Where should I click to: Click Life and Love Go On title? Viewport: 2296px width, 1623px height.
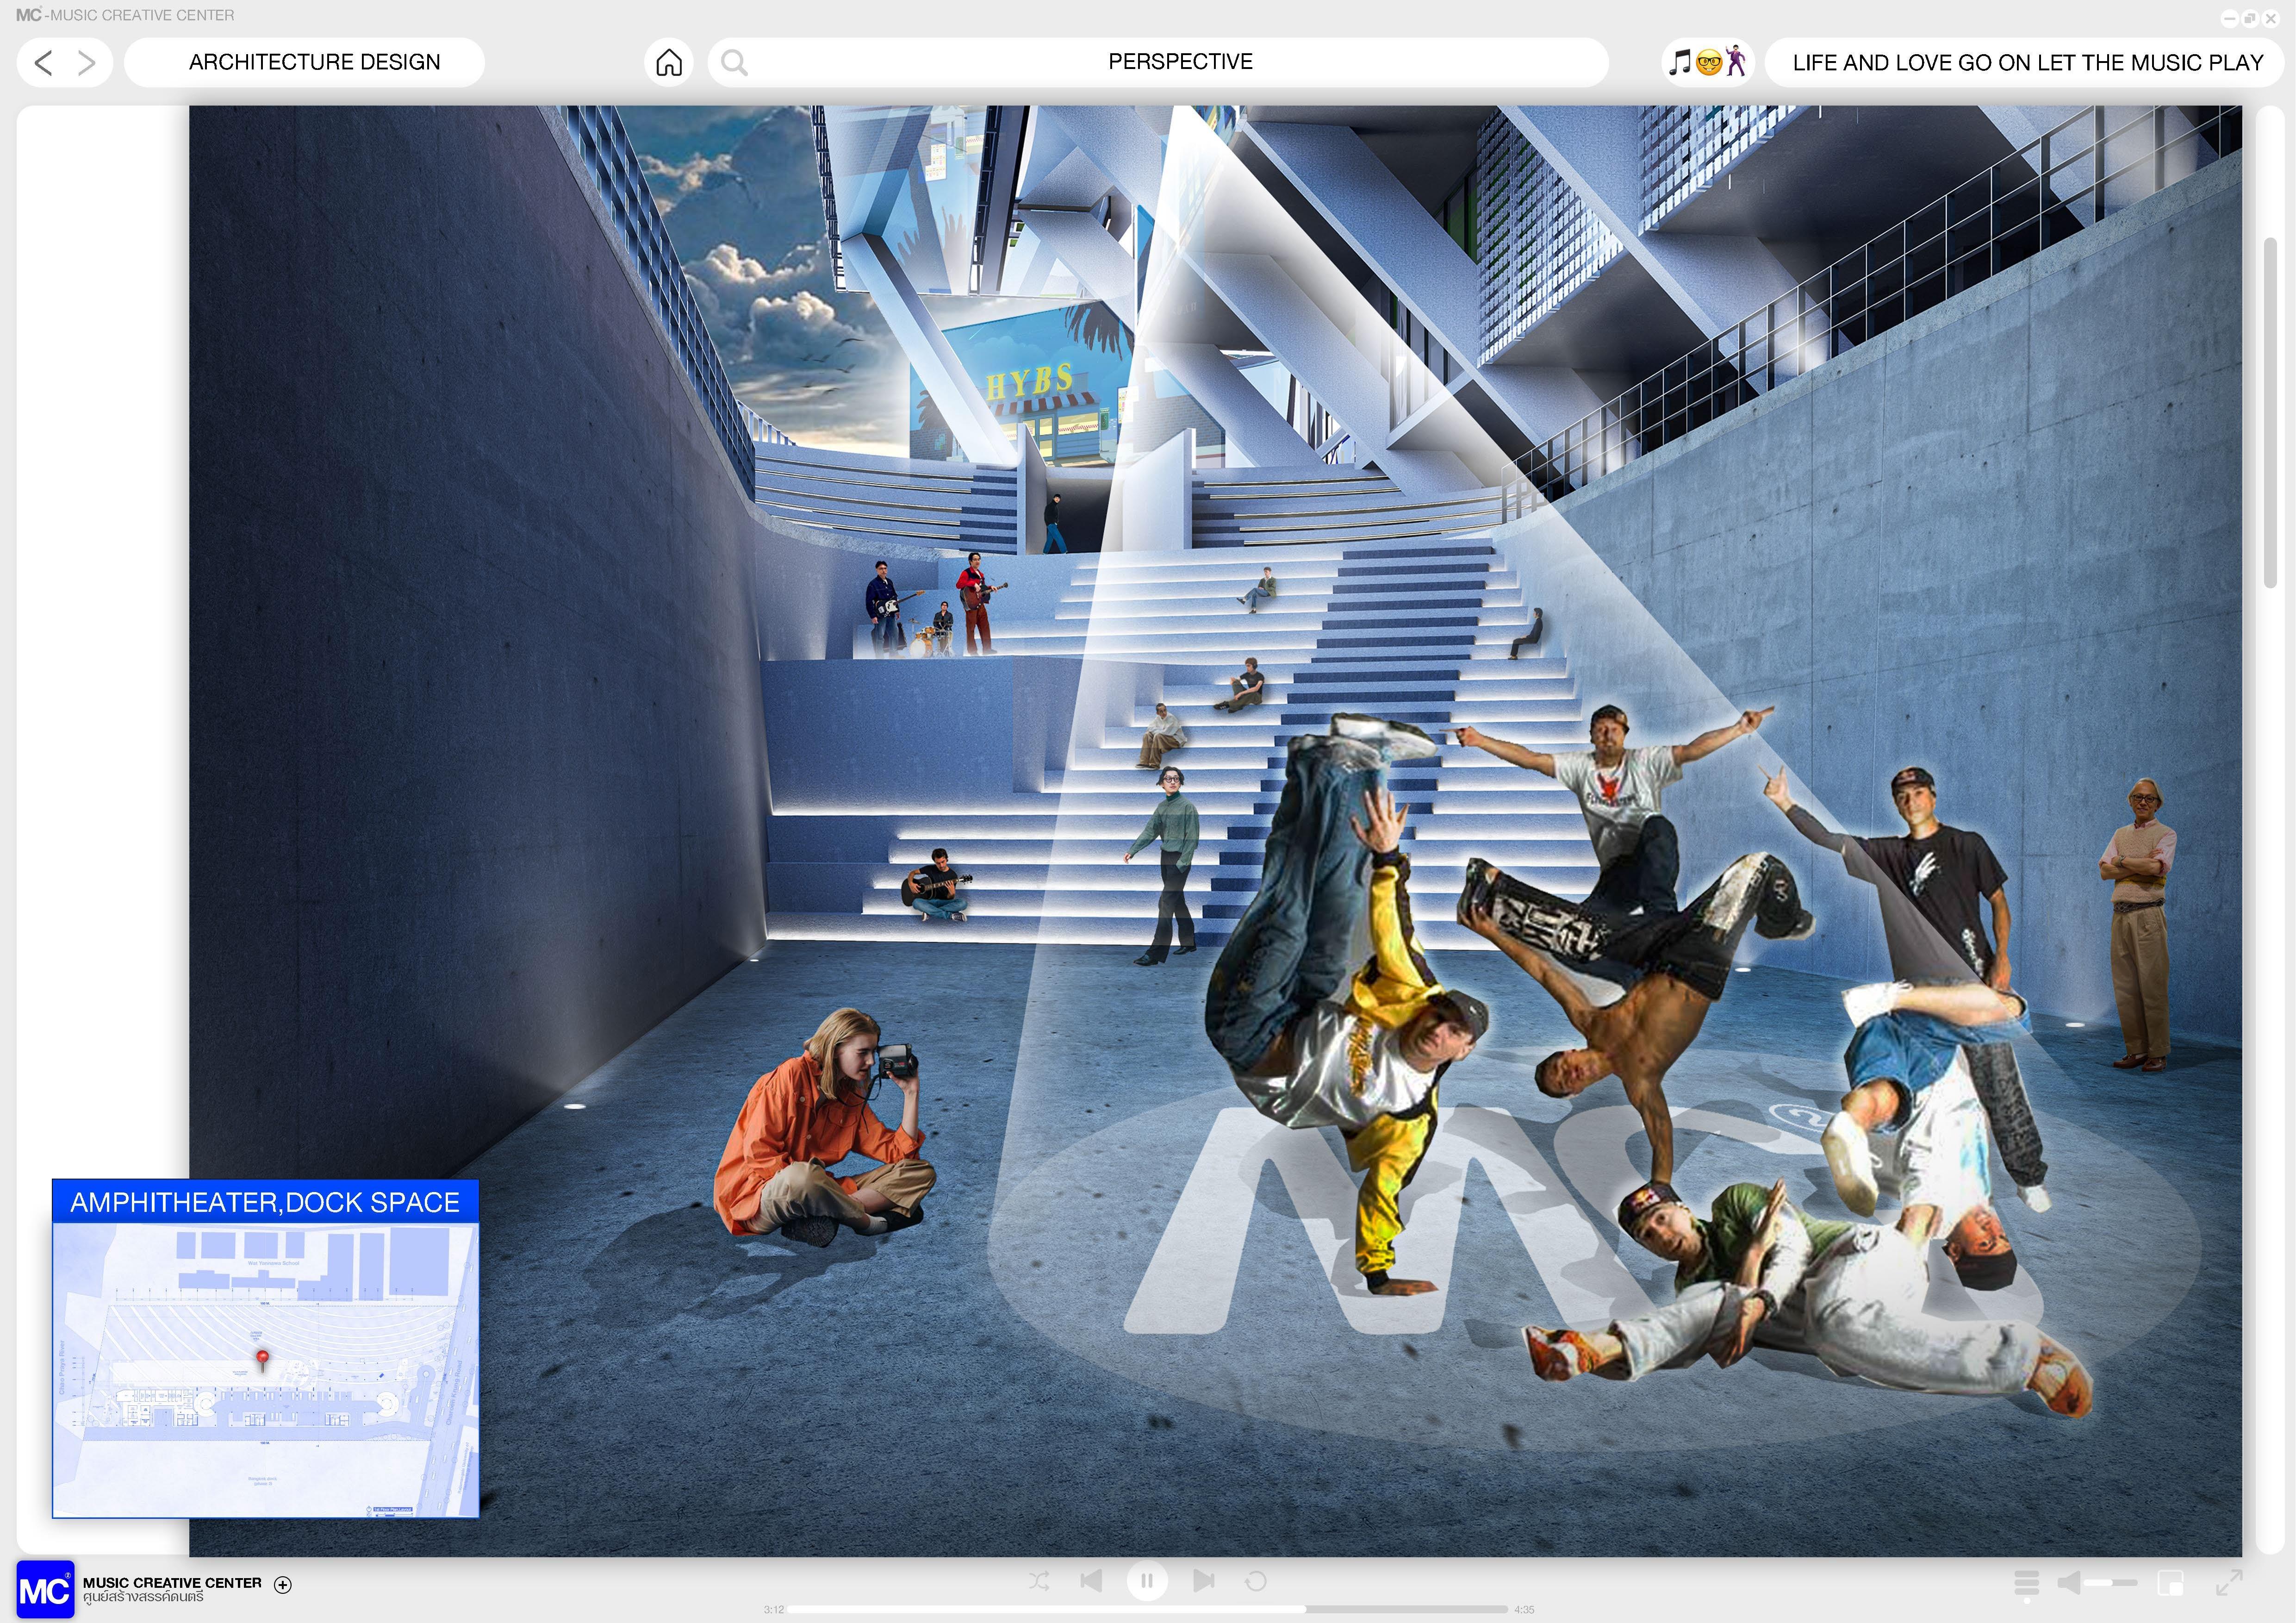coord(2027,63)
